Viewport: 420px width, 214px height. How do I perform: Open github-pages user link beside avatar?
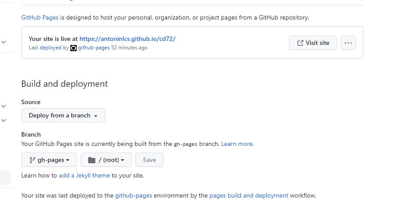pos(94,48)
